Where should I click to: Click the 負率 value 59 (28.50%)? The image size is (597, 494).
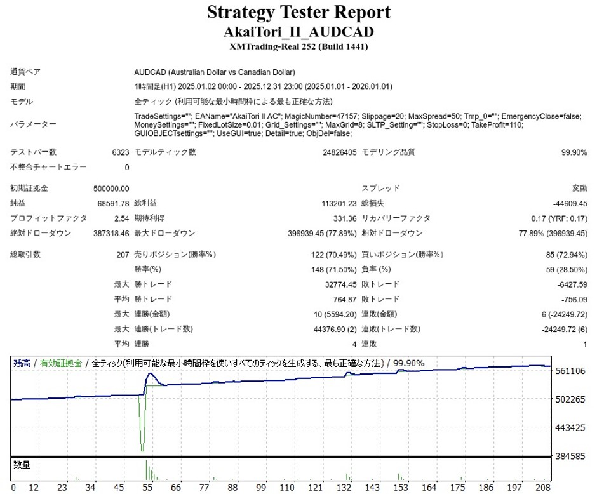click(x=567, y=269)
